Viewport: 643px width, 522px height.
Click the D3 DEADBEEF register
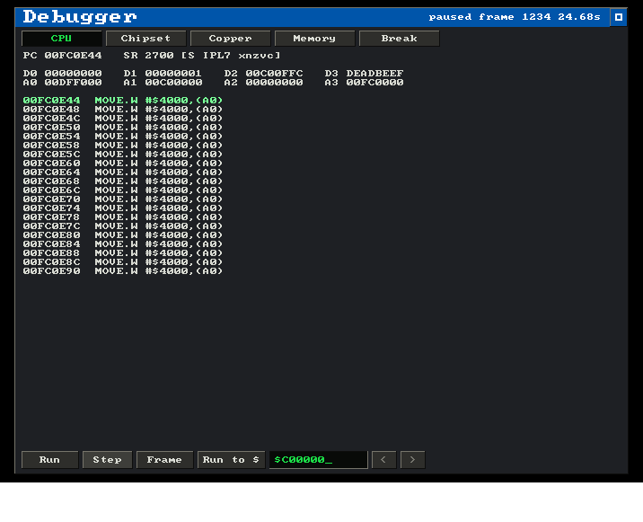tap(364, 74)
